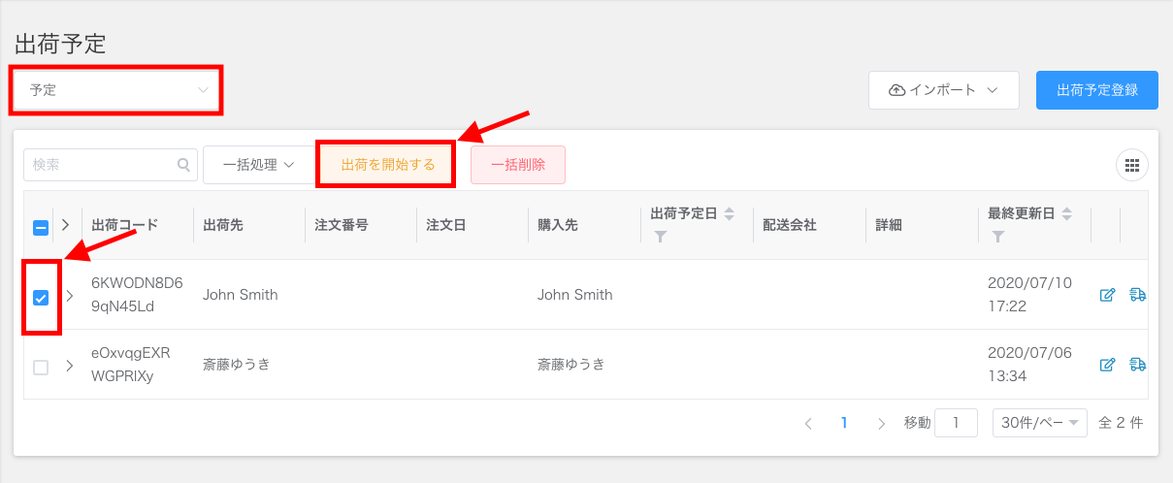Open the 一括処理 dropdown
The image size is (1173, 483).
pyautogui.click(x=258, y=165)
